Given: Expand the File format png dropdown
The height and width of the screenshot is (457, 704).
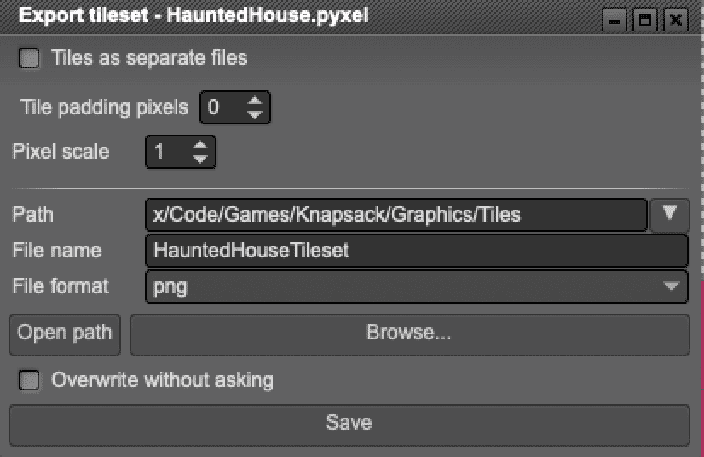Looking at the screenshot, I should tap(416, 286).
